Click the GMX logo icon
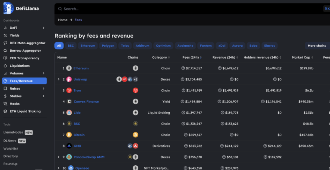Viewport: 330px width, 170px height. coord(69,146)
